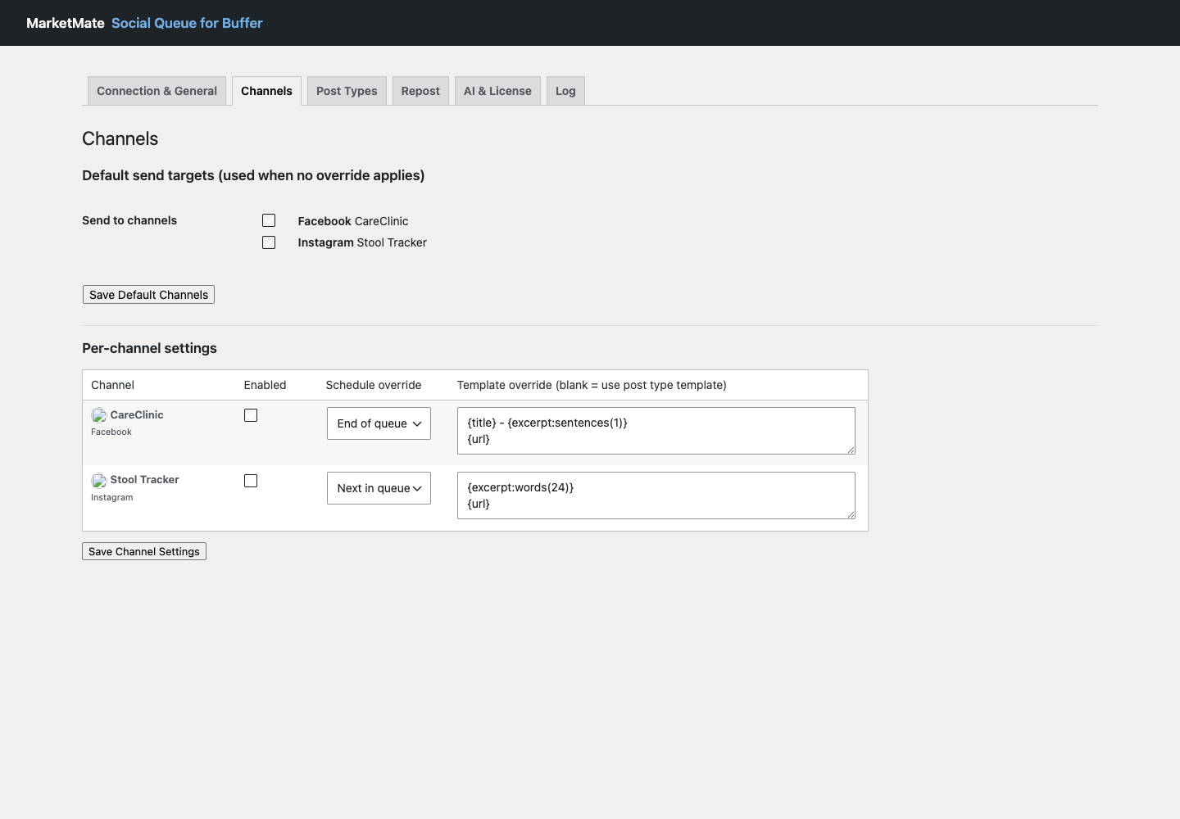
Task: Click the Per-channel settings heading
Action: [149, 348]
